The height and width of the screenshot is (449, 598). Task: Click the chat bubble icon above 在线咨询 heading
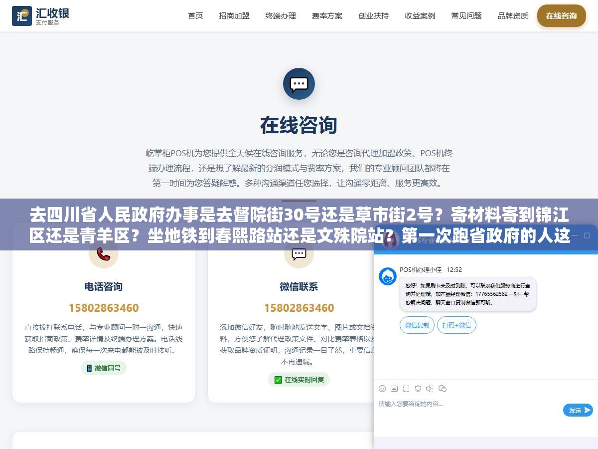pos(299,84)
